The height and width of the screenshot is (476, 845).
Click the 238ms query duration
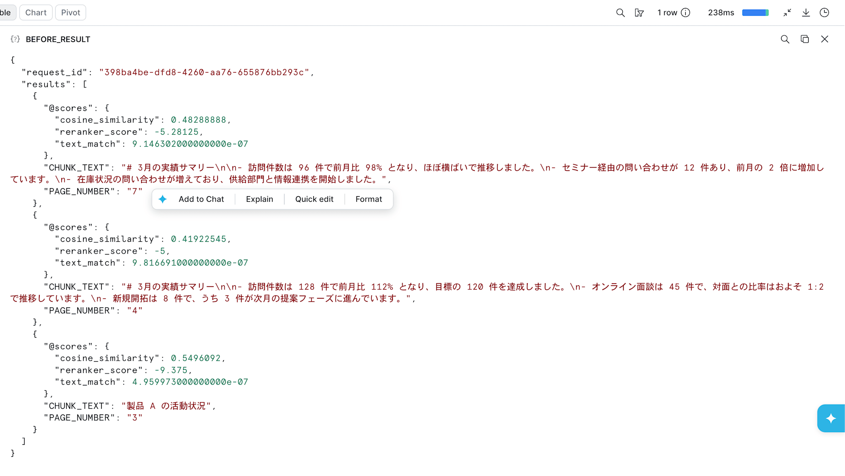[721, 13]
